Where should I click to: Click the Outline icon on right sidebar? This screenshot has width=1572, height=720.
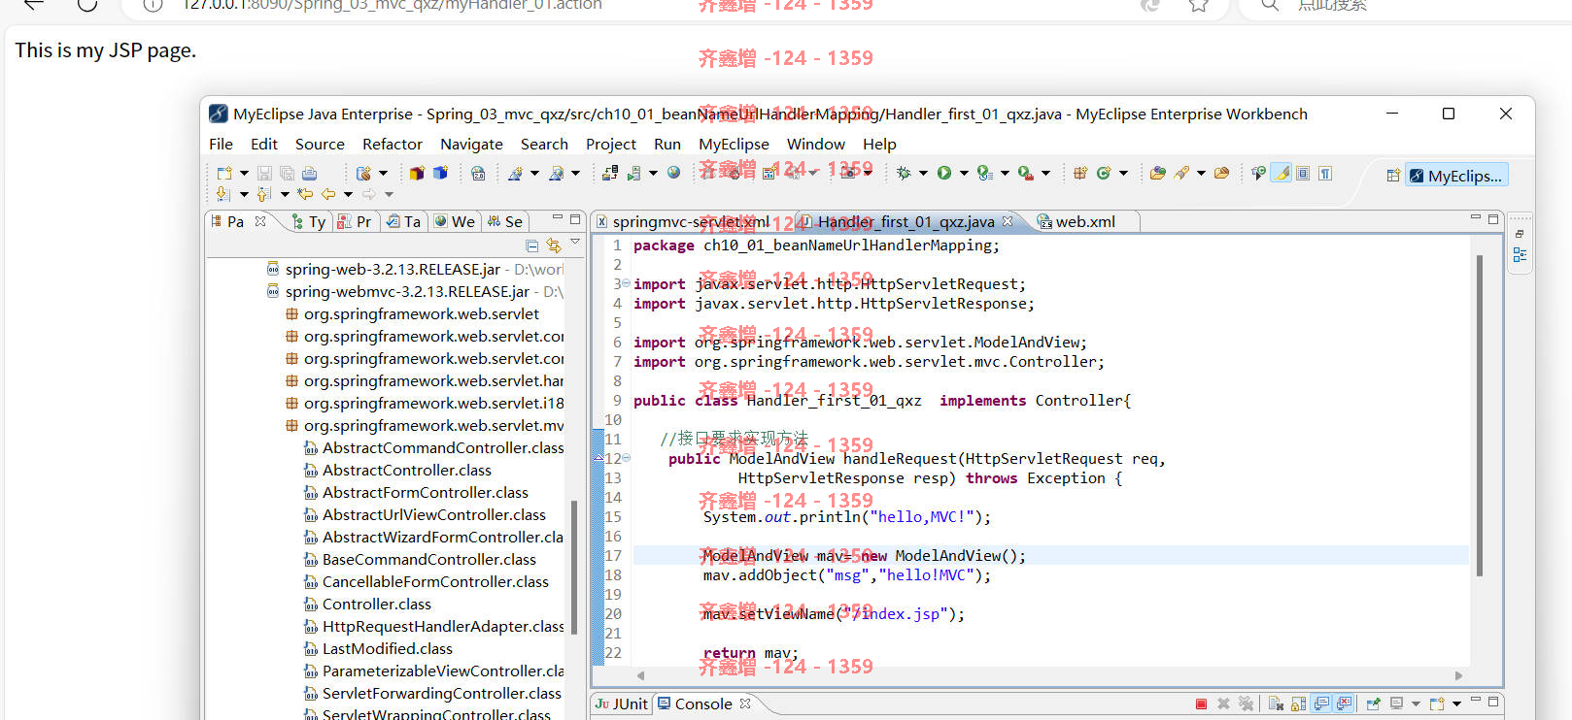pos(1520,255)
